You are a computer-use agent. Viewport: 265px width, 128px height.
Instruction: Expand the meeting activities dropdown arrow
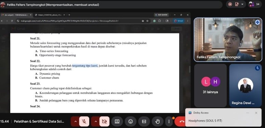coord(242,4)
